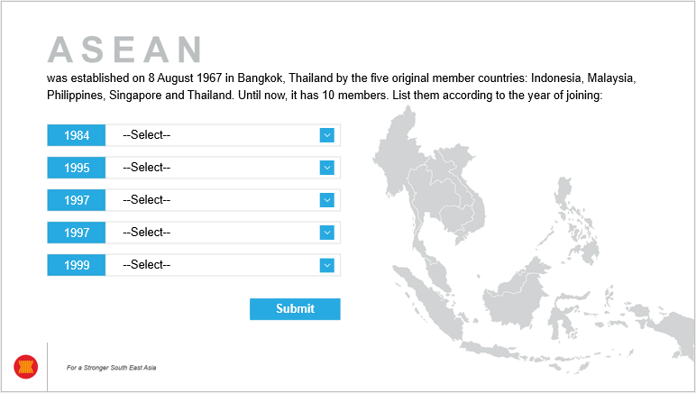Screen dimensions: 696x393
Task: Click the large ASEAN heading
Action: tap(125, 50)
